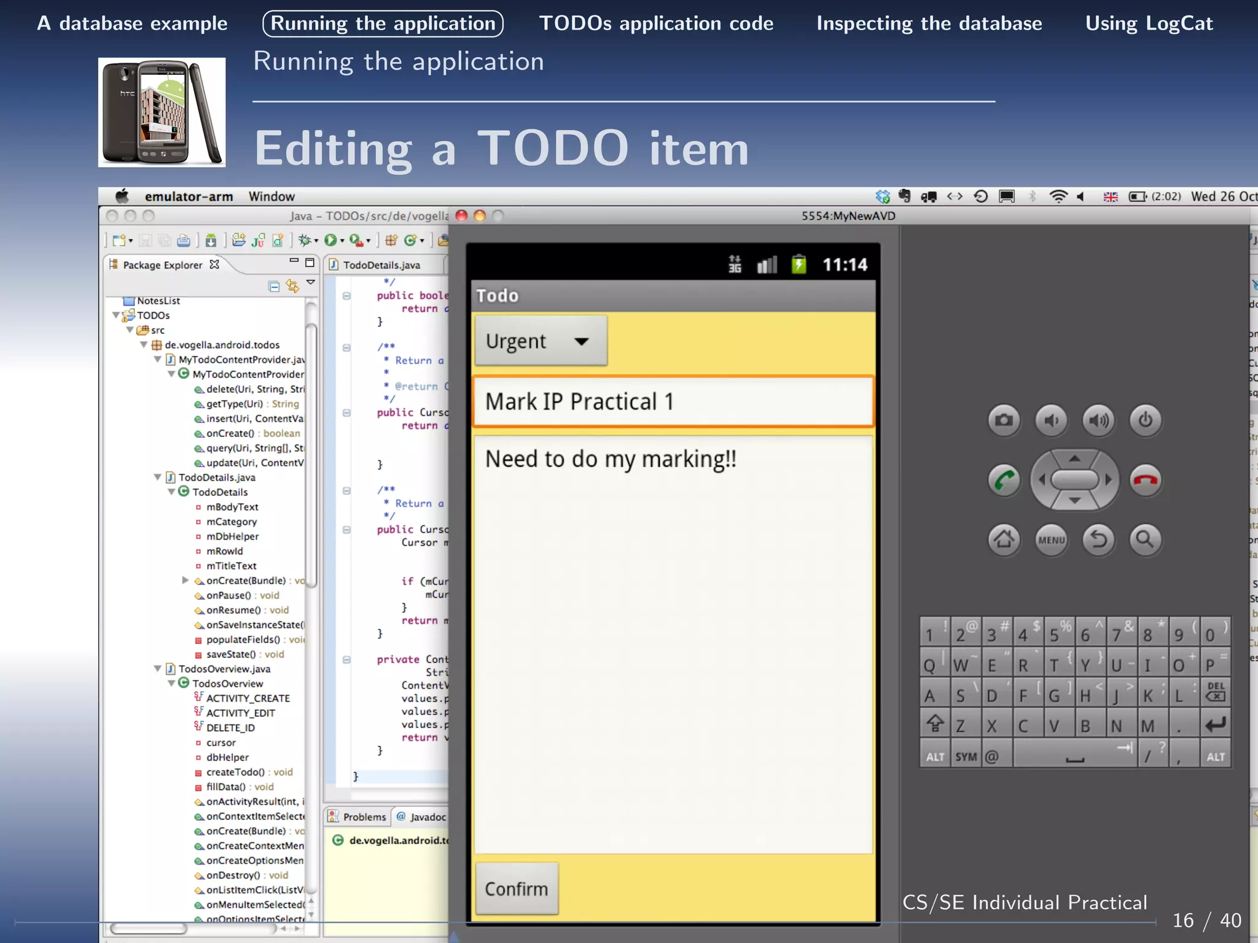Select the TodoDetails.java editor tab
Viewport: 1258px width, 943px height.
[382, 265]
